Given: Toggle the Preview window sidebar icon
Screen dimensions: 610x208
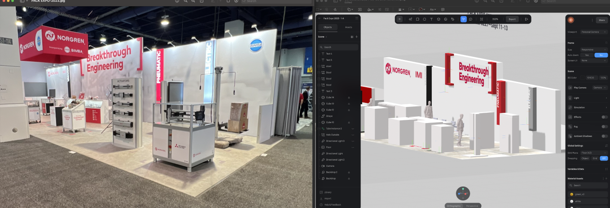Looking at the screenshot, I should pos(22,1).
